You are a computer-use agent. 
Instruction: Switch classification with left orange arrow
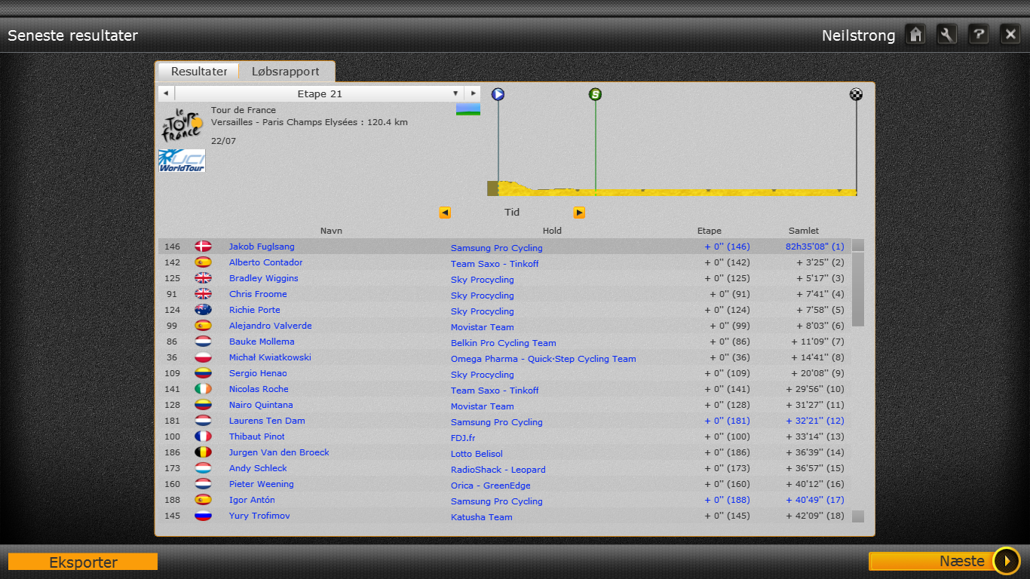pos(445,213)
